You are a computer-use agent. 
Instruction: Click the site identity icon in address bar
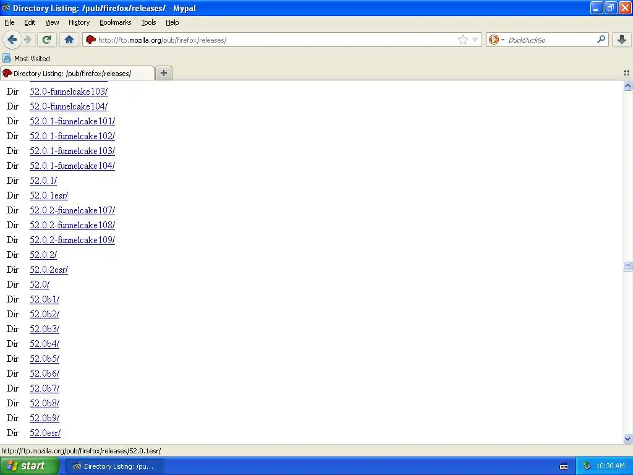tap(91, 40)
